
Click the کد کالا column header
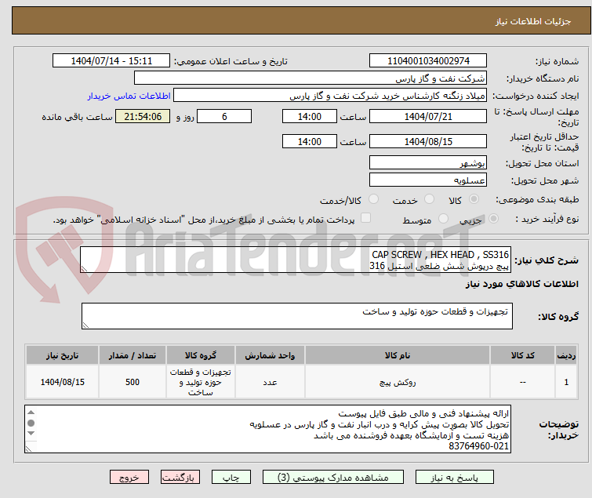522,355
